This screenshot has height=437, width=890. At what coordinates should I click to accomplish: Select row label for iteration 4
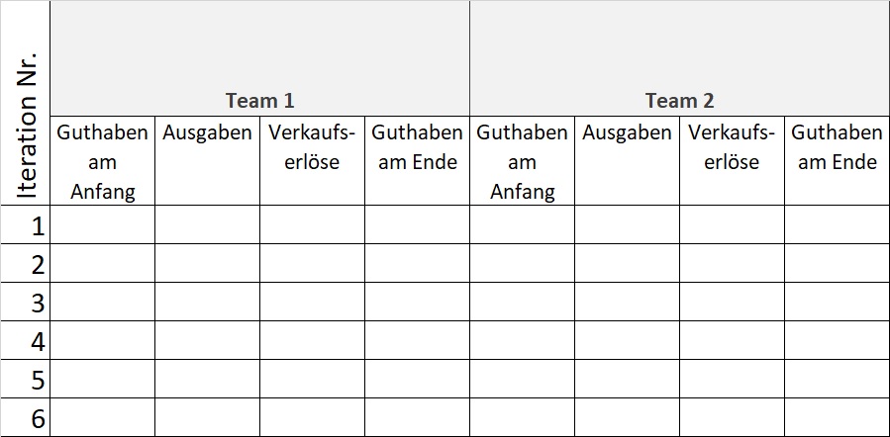coord(38,341)
